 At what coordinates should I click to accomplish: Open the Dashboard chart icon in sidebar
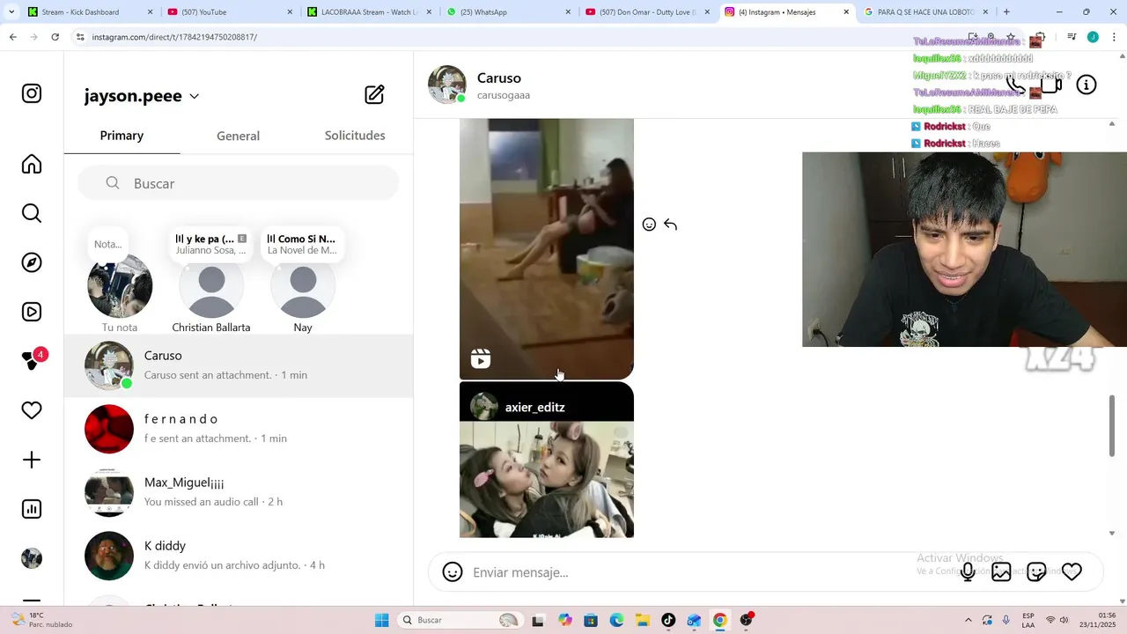click(32, 509)
